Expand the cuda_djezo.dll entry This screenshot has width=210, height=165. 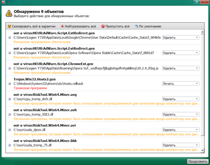click(x=9, y=130)
